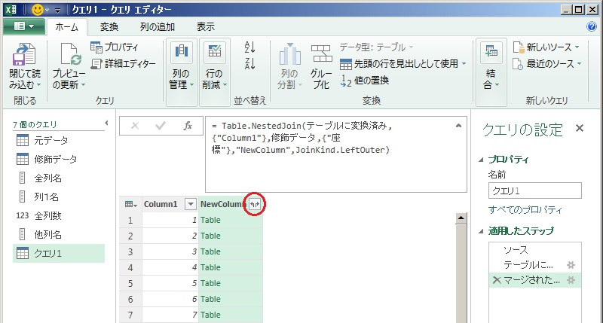
Task: Click the Table cell in row 4
Action: click(x=231, y=267)
